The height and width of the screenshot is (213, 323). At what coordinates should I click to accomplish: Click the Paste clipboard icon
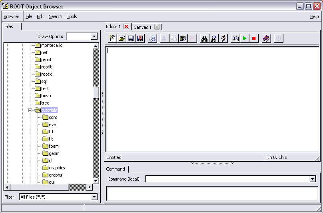point(183,38)
